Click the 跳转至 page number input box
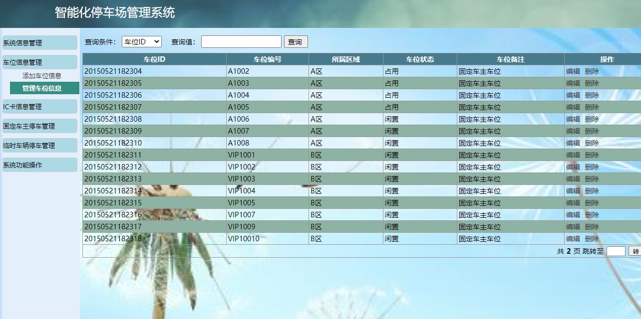Viewport: 641px width, 319px height. pyautogui.click(x=616, y=252)
